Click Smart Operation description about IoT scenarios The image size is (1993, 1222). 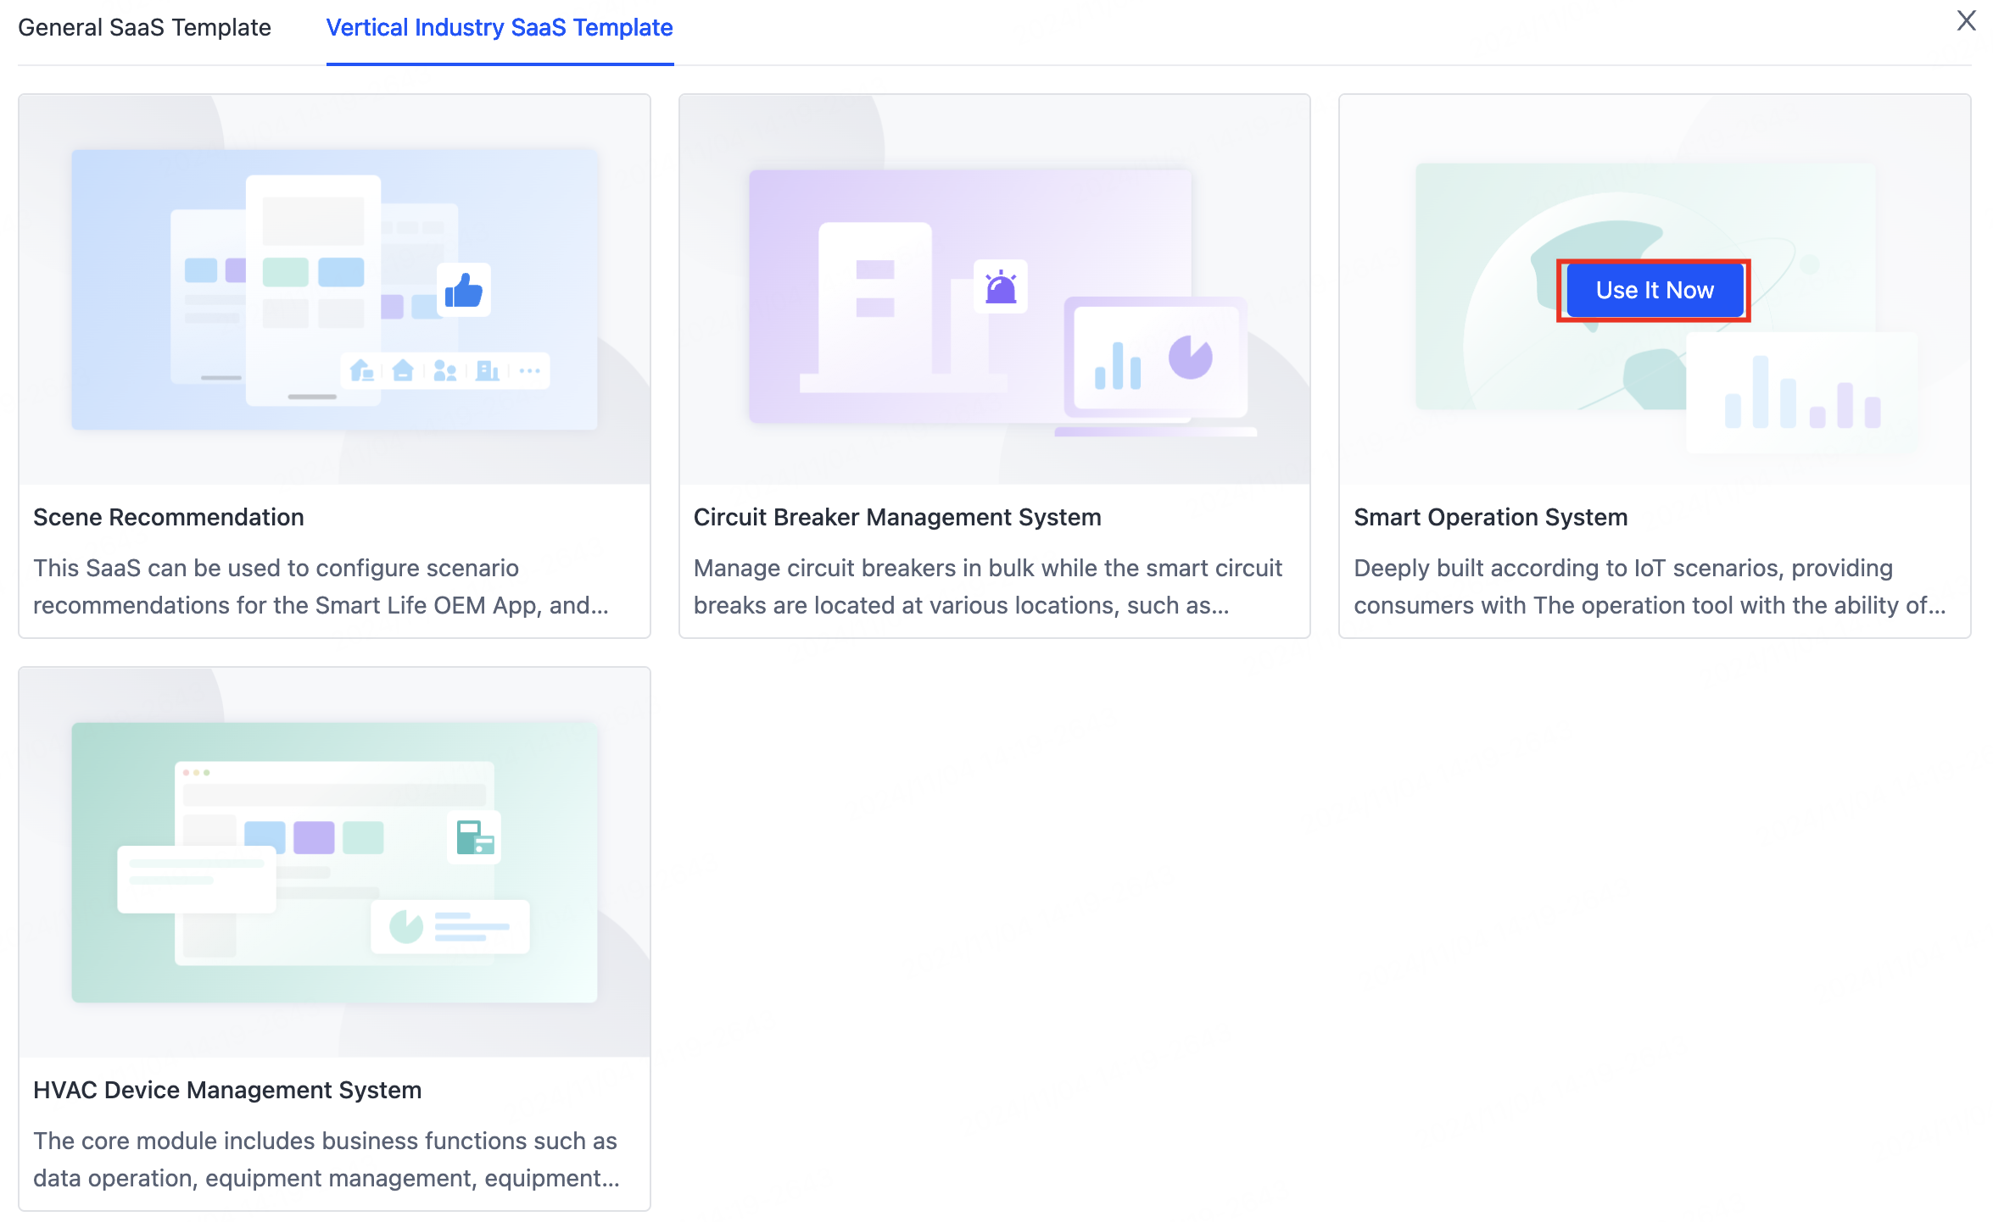tap(1650, 586)
